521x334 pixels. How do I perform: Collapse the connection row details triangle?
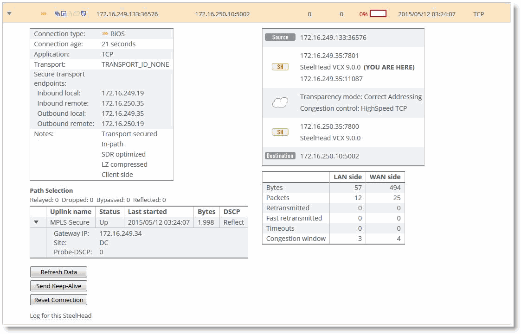coord(9,14)
